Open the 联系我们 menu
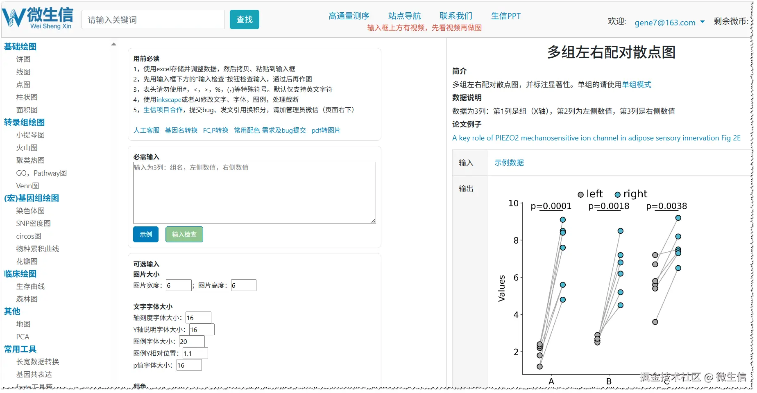 [x=456, y=16]
